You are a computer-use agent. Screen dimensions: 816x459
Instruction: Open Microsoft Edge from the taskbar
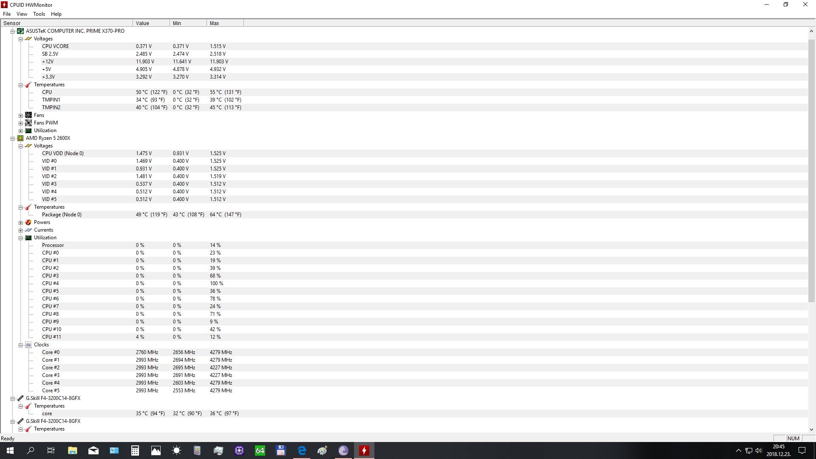(302, 450)
